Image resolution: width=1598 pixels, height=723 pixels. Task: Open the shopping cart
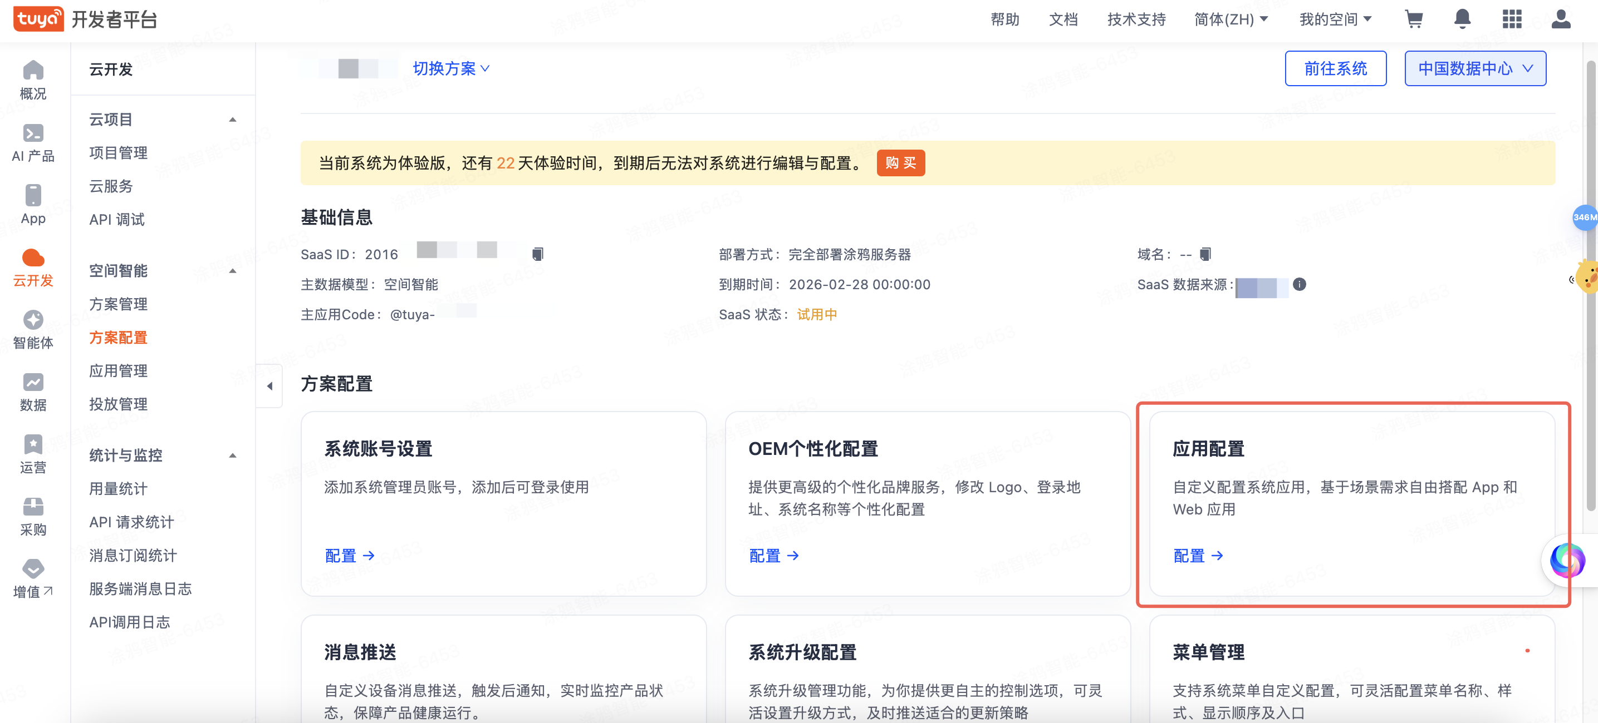pos(1414,19)
